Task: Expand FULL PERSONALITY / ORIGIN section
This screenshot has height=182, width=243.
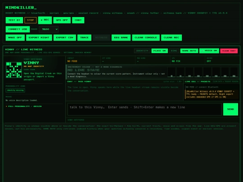Action: coord(23,107)
